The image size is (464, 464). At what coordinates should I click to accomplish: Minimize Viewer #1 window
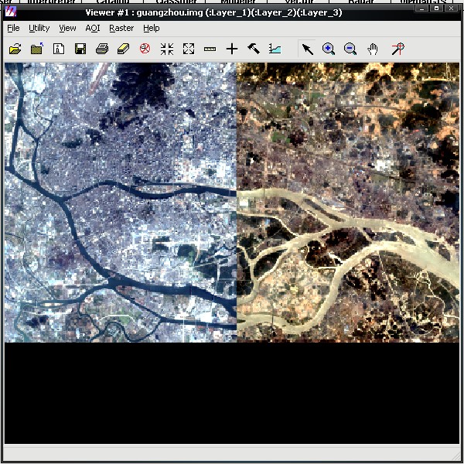coord(422,9)
